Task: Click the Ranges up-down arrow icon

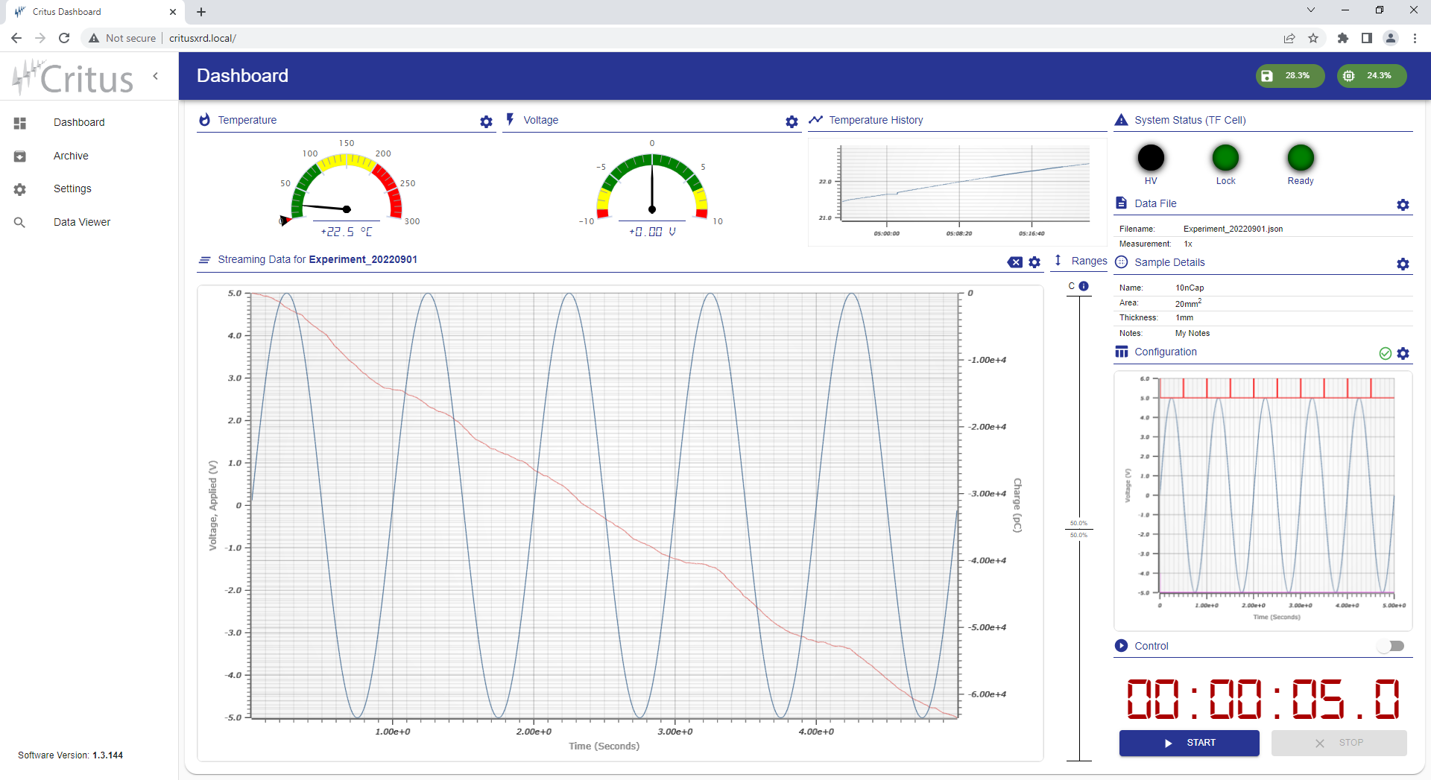Action: [1058, 260]
